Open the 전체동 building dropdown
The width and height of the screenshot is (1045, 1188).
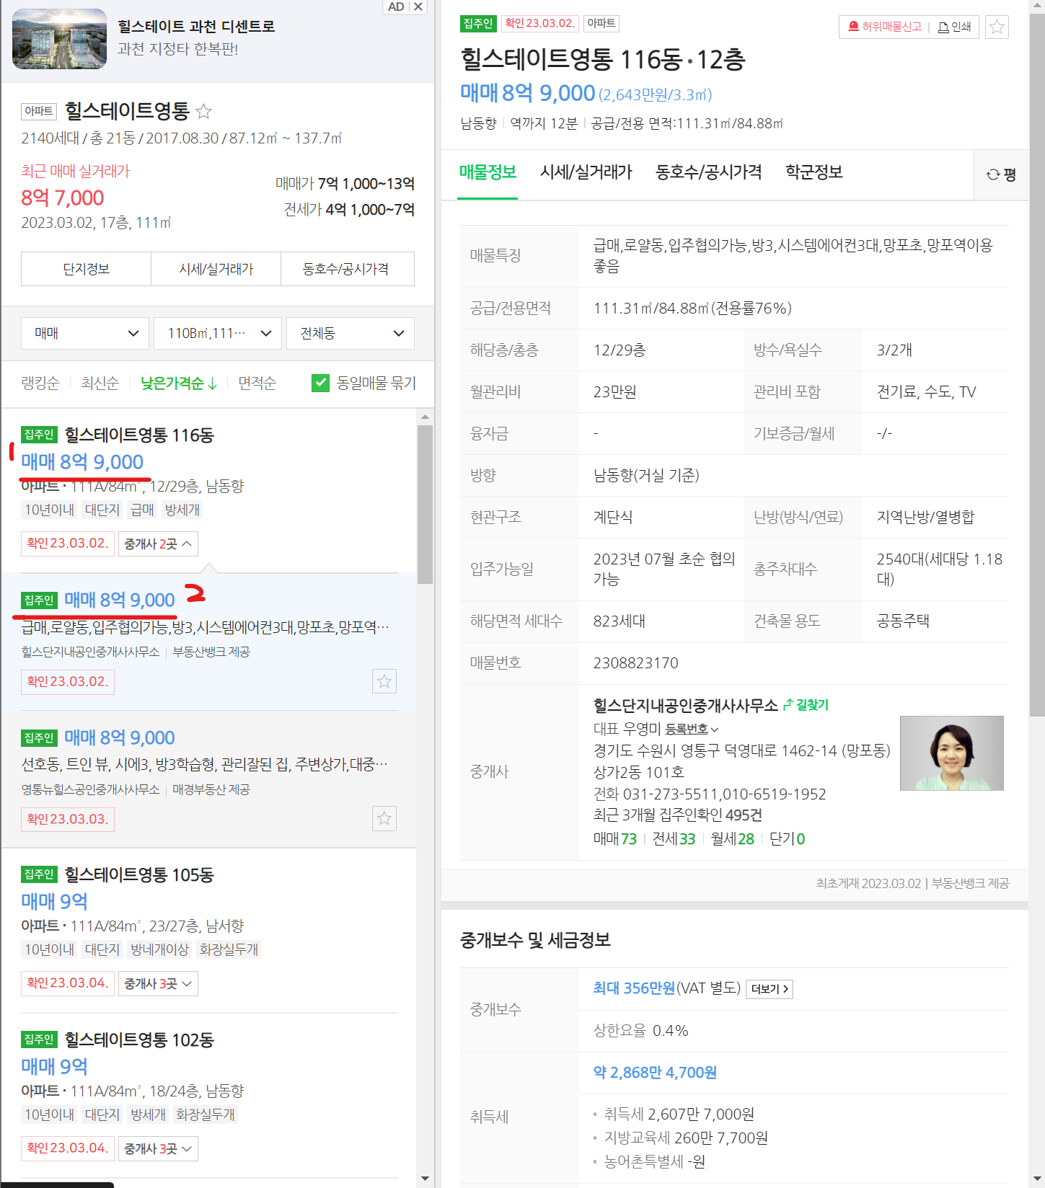(350, 333)
